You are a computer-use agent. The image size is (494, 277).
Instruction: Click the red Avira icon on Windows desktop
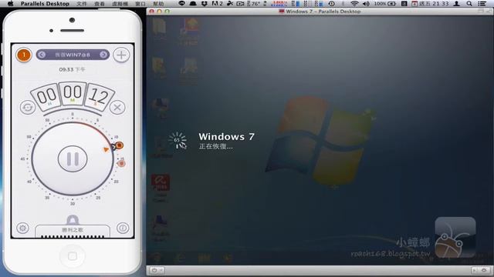click(161, 183)
